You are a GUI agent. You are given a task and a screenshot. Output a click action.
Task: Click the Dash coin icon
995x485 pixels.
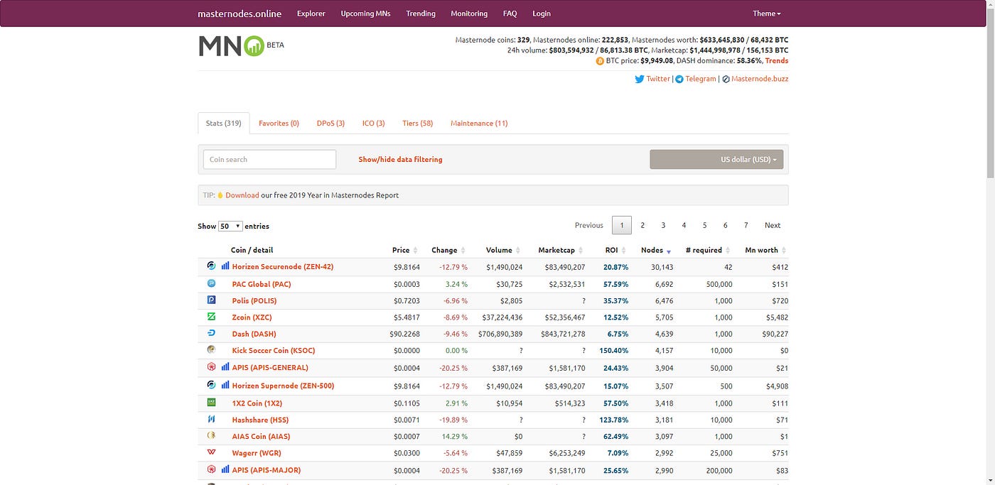click(211, 332)
